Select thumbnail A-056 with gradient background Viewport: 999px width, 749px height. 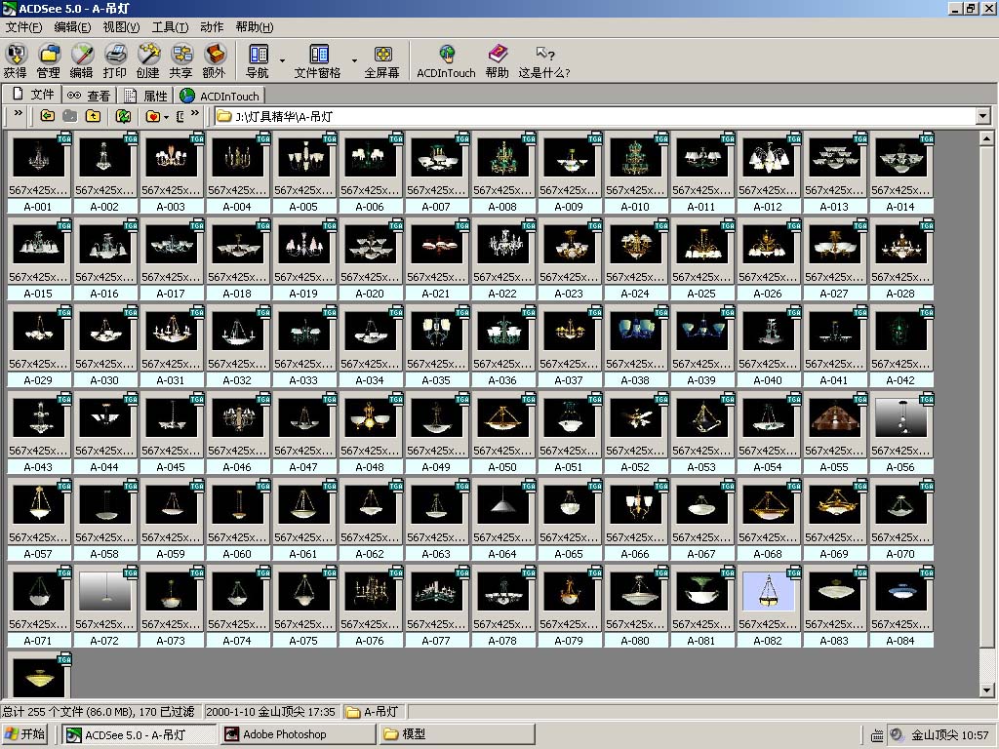tap(900, 418)
